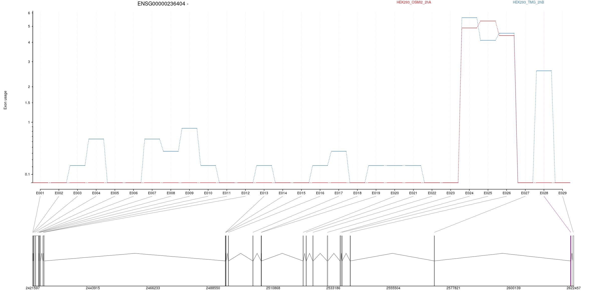Click blue E013 exon usage segment
Screen dimensions: 601x300
[x=264, y=165]
